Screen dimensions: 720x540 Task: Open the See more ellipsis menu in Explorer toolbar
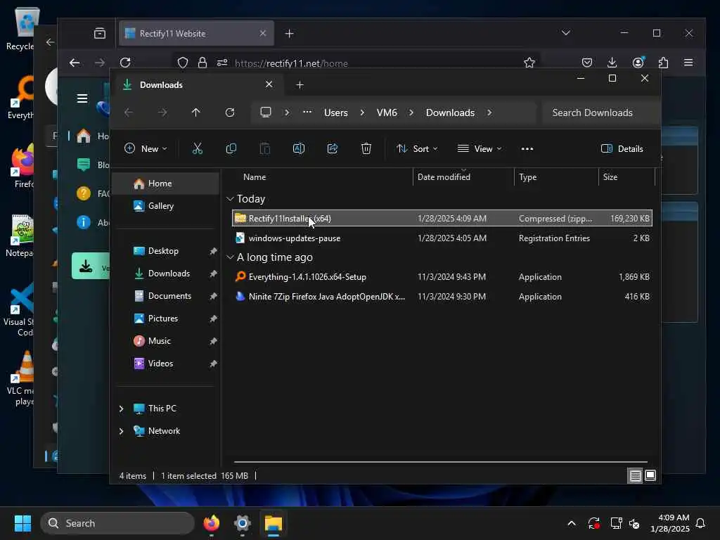pos(527,149)
